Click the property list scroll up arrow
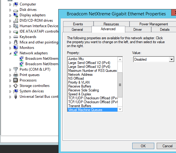Image resolution: width=176 pixels, height=153 pixels. point(120,59)
